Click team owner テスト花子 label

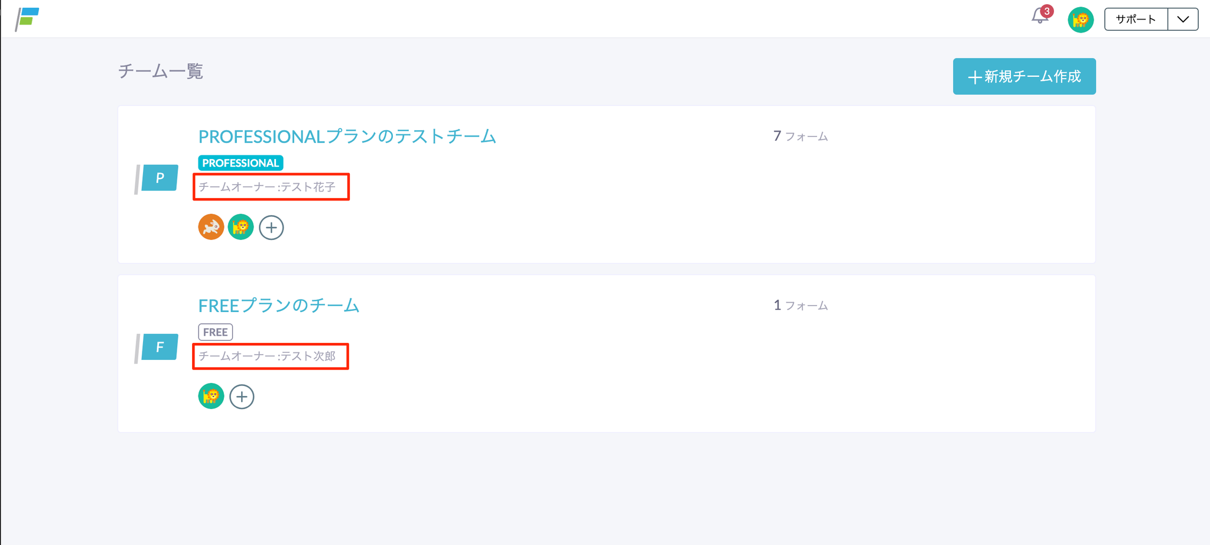click(267, 187)
